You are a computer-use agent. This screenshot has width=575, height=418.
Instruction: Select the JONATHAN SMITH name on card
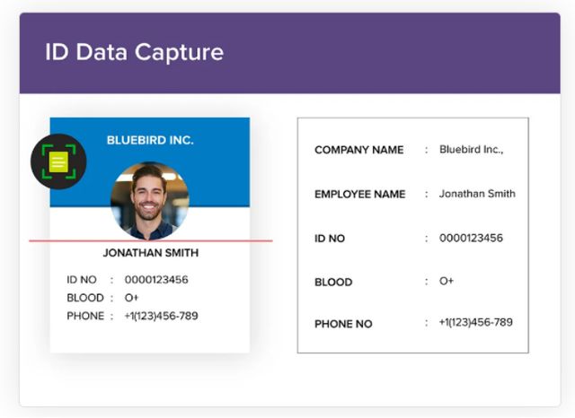click(x=151, y=253)
